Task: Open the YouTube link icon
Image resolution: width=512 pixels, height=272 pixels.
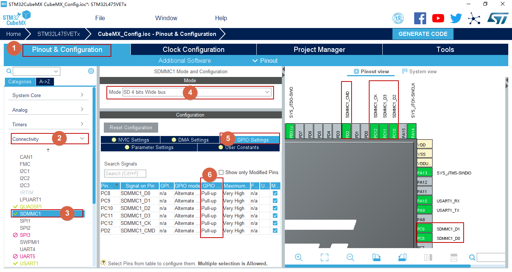Action: [x=438, y=18]
